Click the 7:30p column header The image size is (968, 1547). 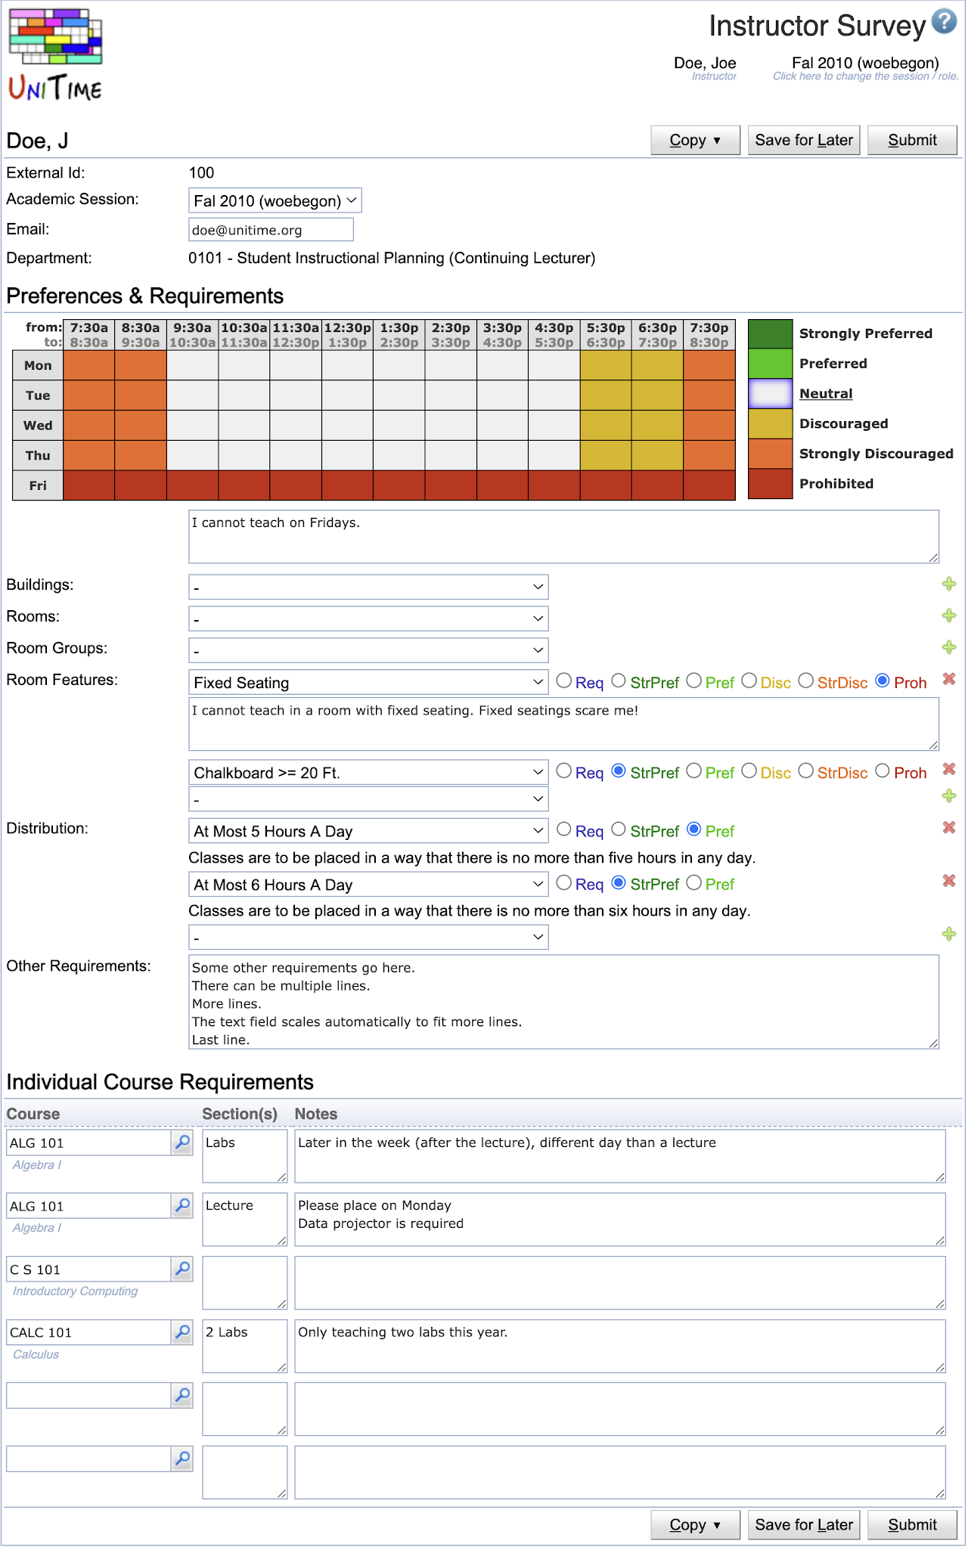[709, 334]
